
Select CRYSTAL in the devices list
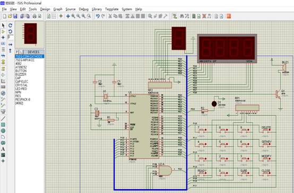(x=21, y=85)
